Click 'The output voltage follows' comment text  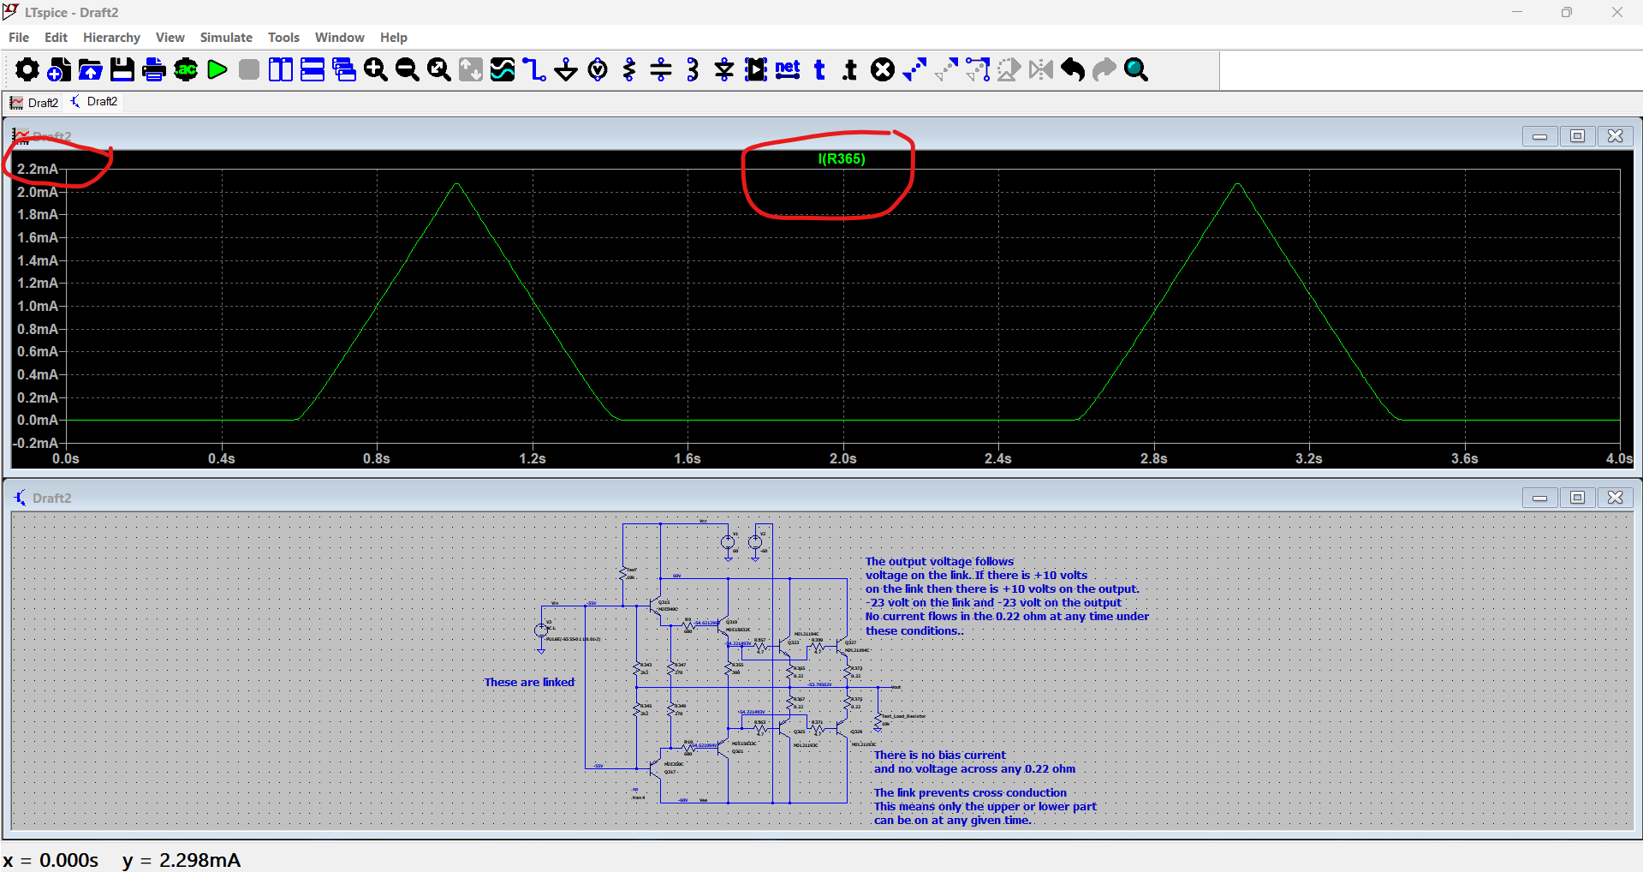coord(939,561)
